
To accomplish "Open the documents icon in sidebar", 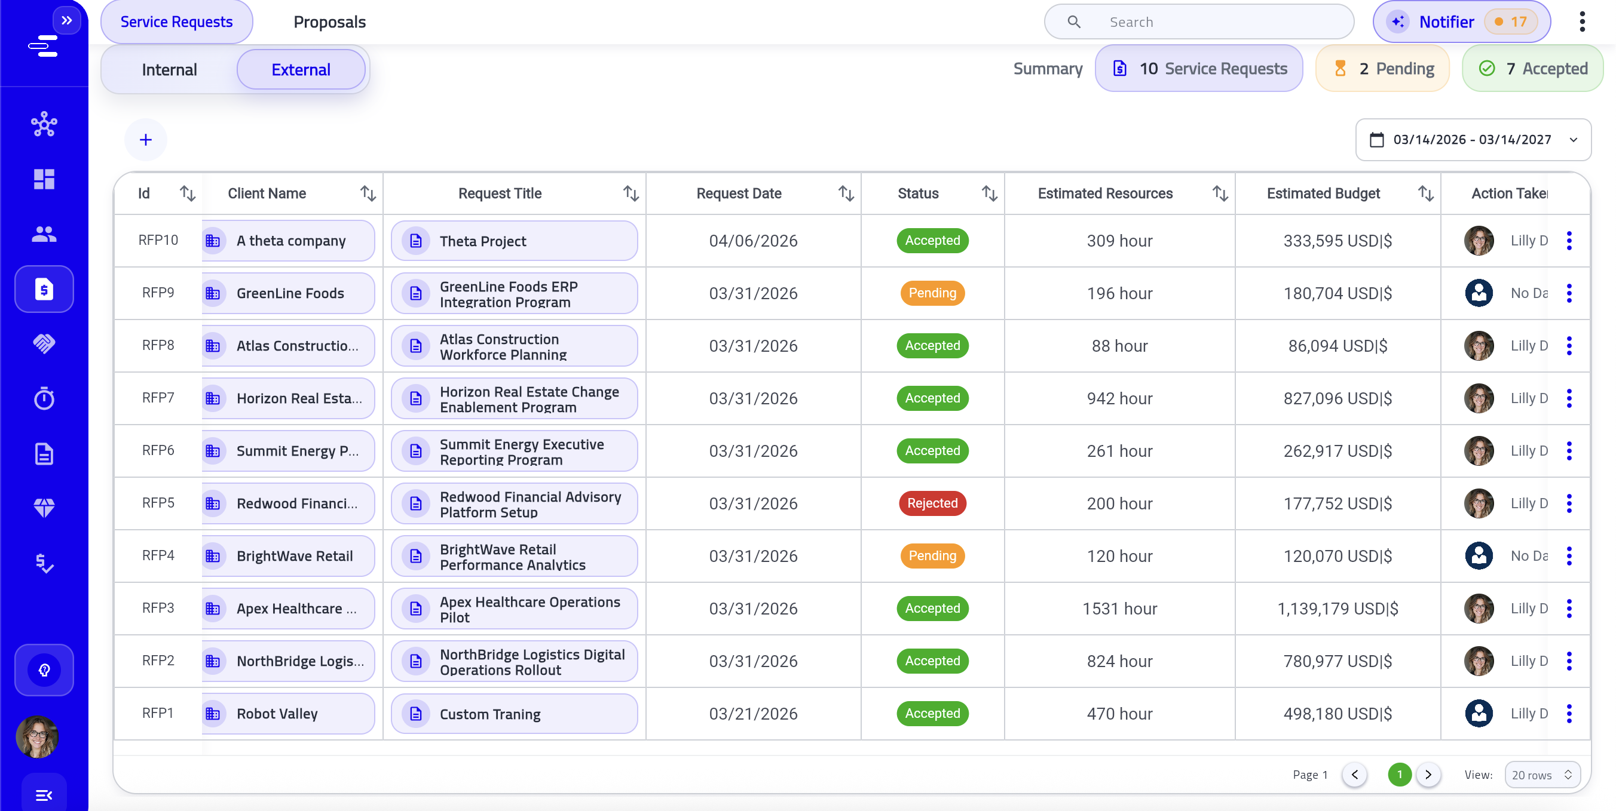I will coord(44,454).
